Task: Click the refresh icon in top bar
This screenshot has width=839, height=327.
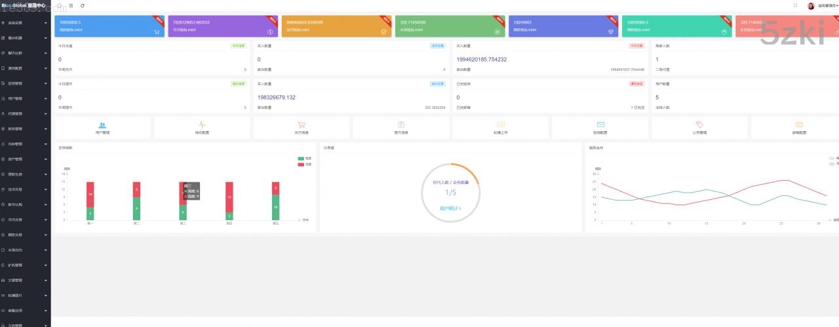Action: 82,6
